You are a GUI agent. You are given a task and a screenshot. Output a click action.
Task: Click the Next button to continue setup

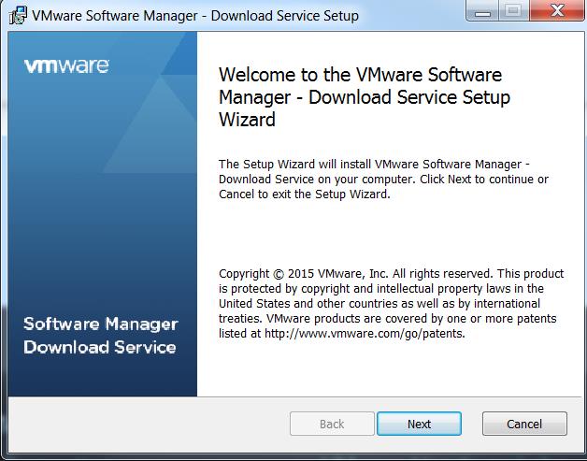[419, 424]
